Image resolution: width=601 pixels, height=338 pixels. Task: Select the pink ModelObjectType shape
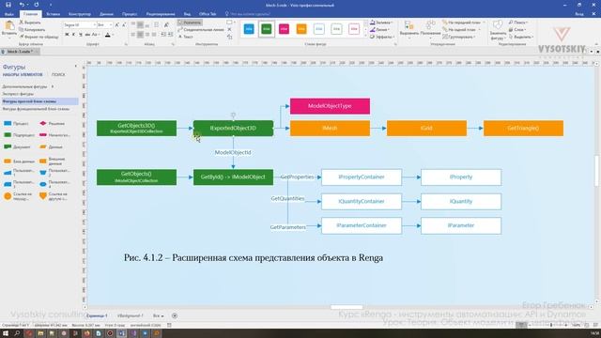(330, 106)
